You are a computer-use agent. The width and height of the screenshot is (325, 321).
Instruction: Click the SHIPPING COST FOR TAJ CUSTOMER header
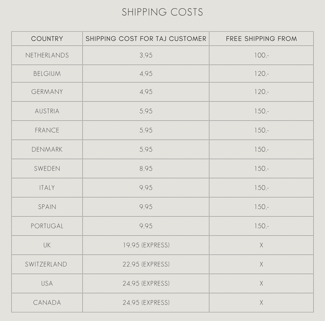[x=146, y=39]
